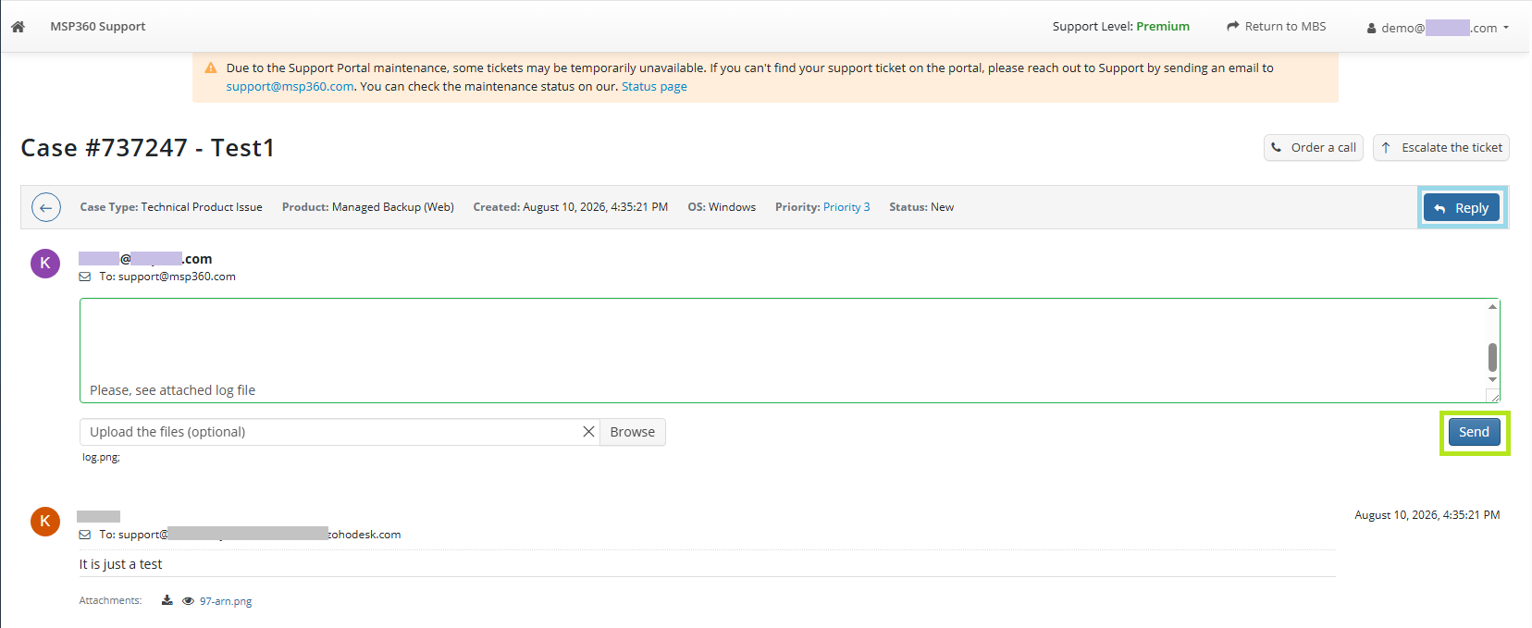Click the envelope icon beside support@msp360.com
Screen dimensions: 1532x628
pos(85,277)
